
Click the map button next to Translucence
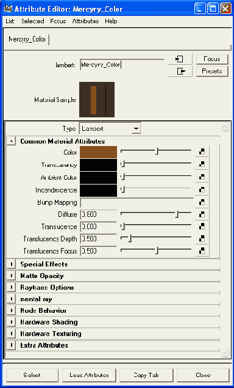202,227
